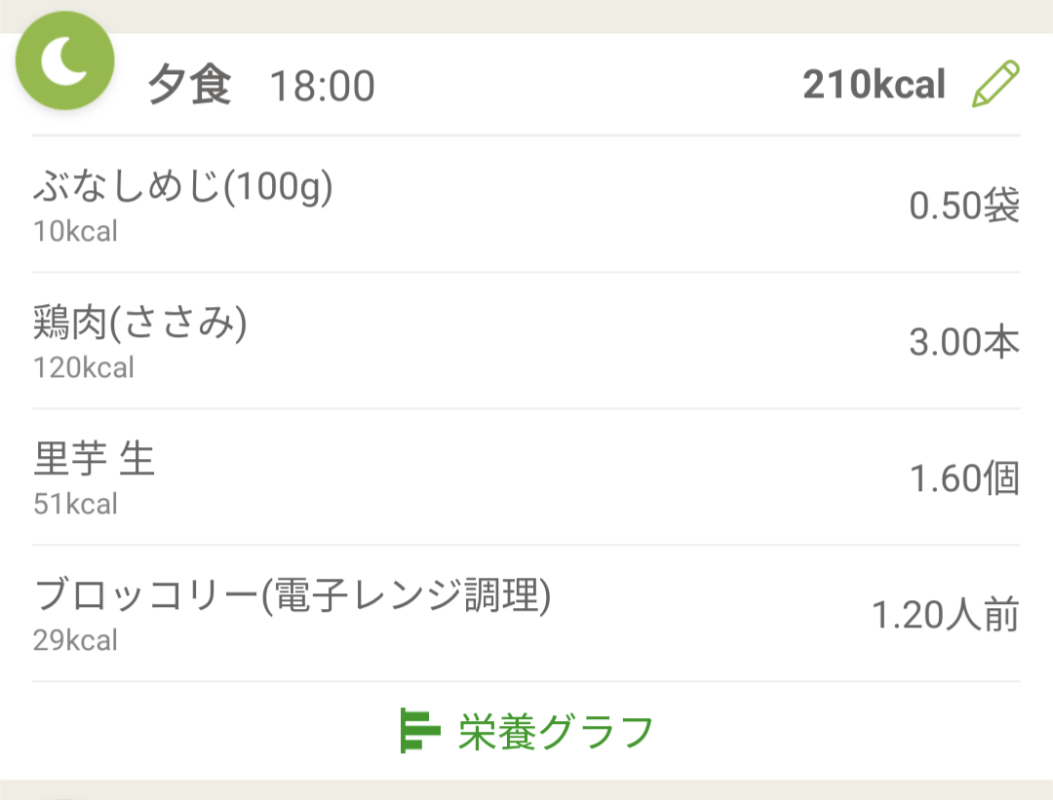Tap the 29kcal label under ブロッコリー
This screenshot has height=800, width=1053.
click(75, 640)
